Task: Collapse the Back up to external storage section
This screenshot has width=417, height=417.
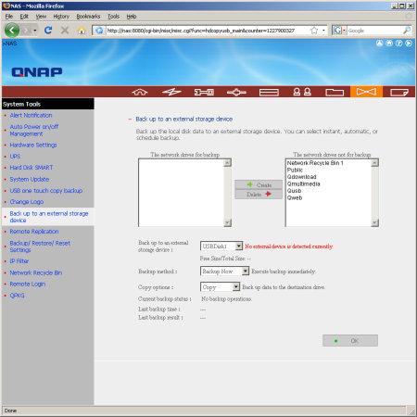Action: click(130, 120)
